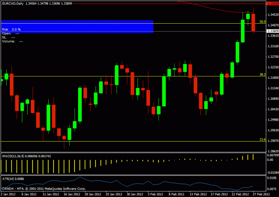Click the current price label 1.33809

click(273, 31)
